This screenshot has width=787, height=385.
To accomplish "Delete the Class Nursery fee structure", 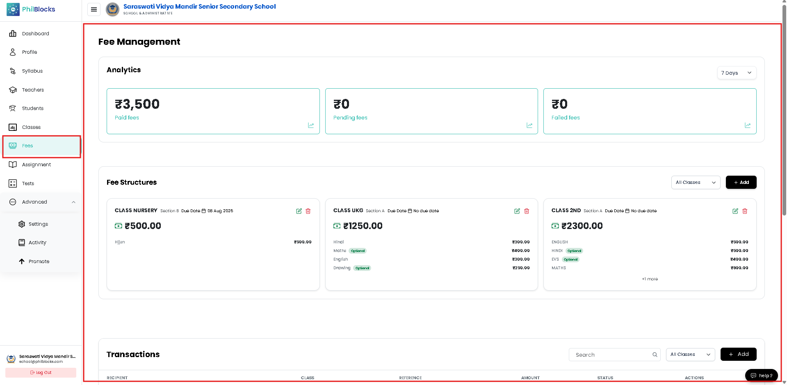I will click(x=308, y=211).
